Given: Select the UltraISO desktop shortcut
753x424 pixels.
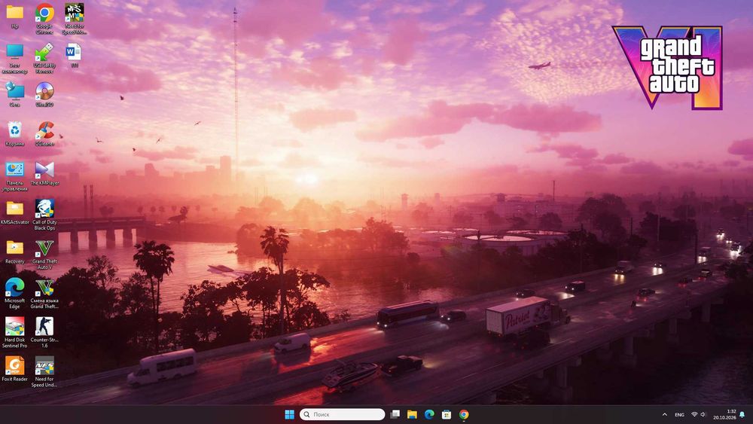Looking at the screenshot, I should coord(44,94).
